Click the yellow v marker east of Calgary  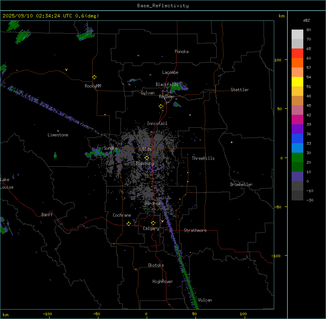point(162,221)
